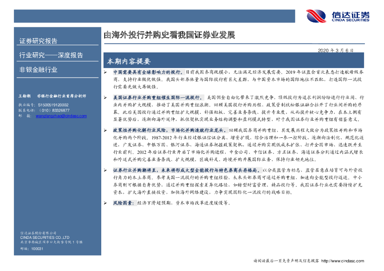This screenshot has width=384, height=271.
Task: Click the 风险因素 heading
Action: [x=123, y=203]
